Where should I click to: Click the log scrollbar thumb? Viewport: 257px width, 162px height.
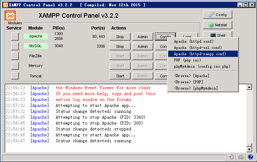tap(249, 145)
